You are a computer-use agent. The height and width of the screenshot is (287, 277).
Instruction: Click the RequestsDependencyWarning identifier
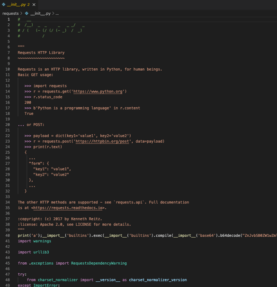pos(99,263)
